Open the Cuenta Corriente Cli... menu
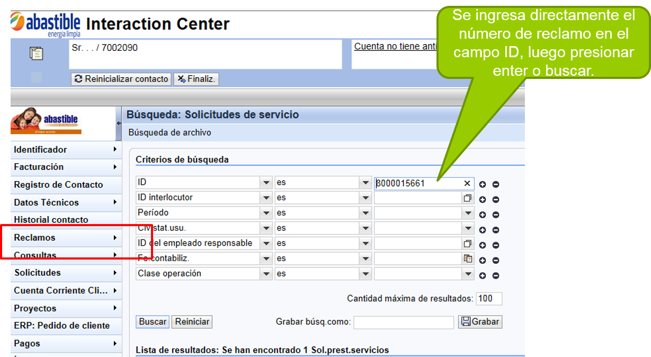Viewport: 651px width, 357px height. click(66, 291)
